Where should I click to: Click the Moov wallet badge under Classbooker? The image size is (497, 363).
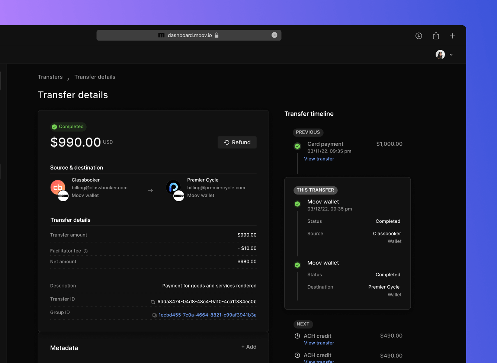click(63, 196)
